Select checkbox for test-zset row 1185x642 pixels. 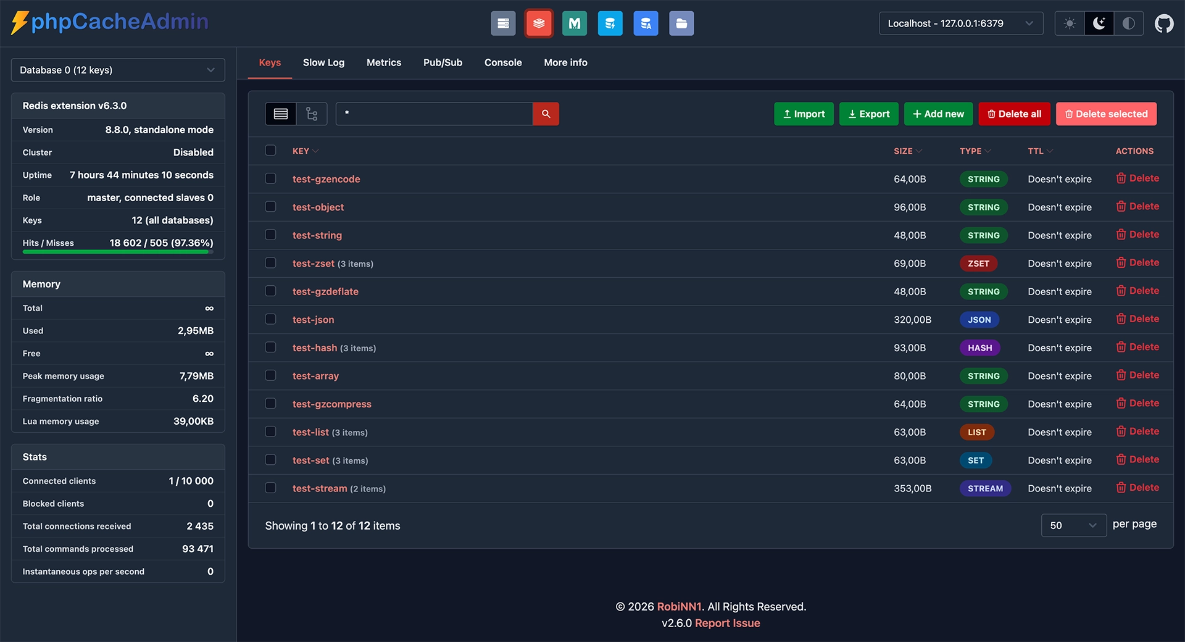[x=270, y=263]
